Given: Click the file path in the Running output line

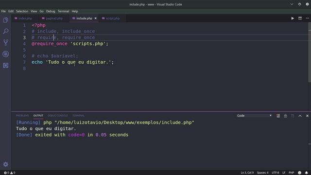Looking at the screenshot, I should pos(124,122).
